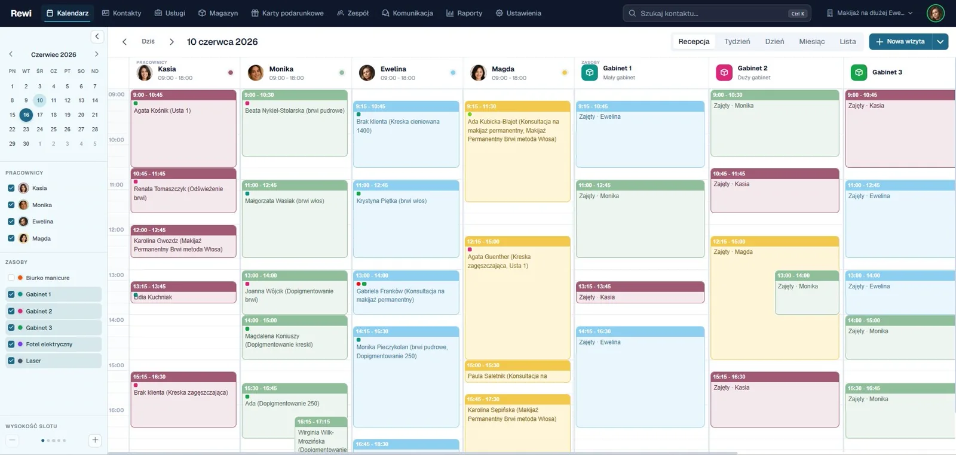This screenshot has height=455, width=956.
Task: Open Wirginia Wilk-Mrozińska appointment
Action: point(321,435)
